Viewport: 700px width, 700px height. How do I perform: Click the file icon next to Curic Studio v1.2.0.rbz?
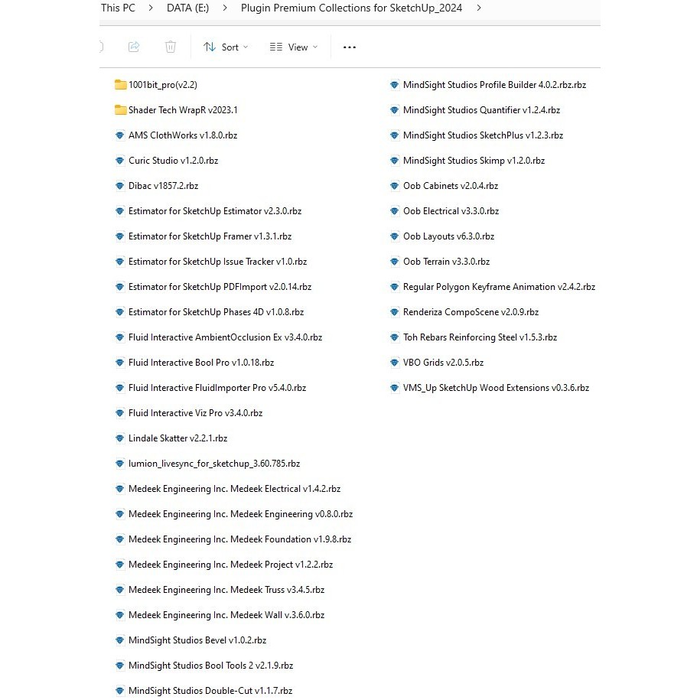120,161
